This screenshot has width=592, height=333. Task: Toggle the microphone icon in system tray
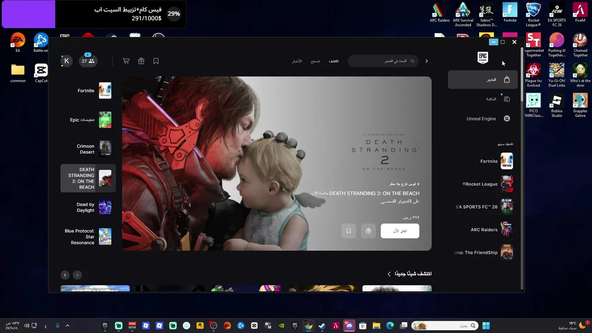57,326
